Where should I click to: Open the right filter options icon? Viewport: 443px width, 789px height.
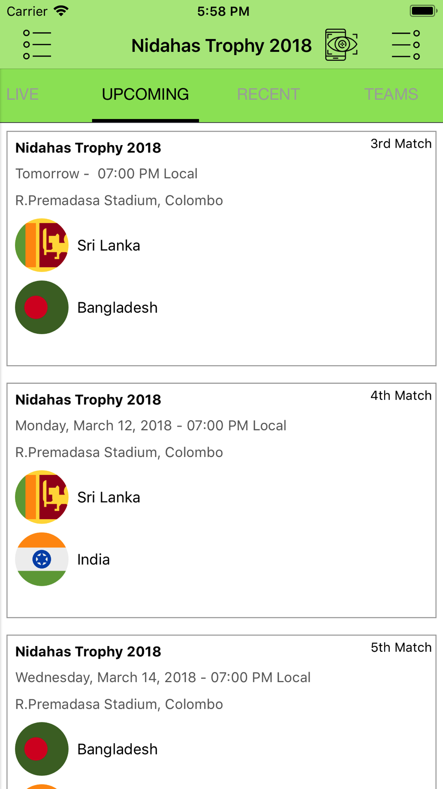coord(406,45)
